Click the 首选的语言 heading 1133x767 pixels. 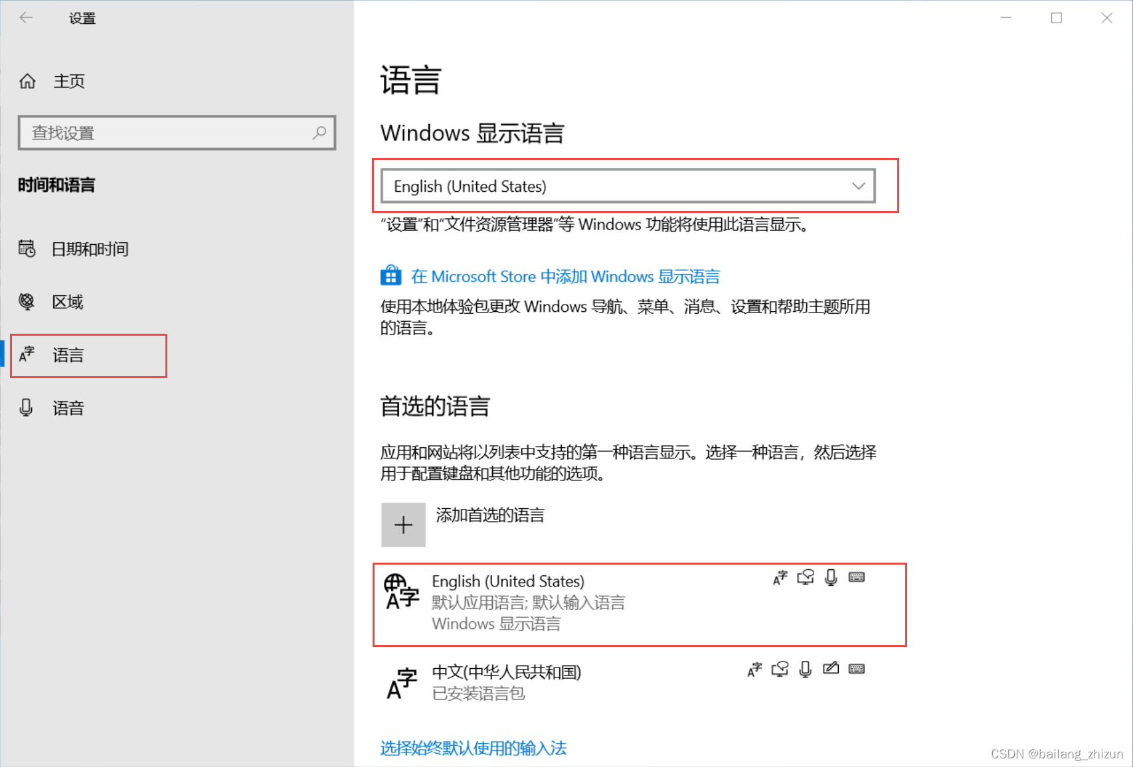[x=435, y=406]
